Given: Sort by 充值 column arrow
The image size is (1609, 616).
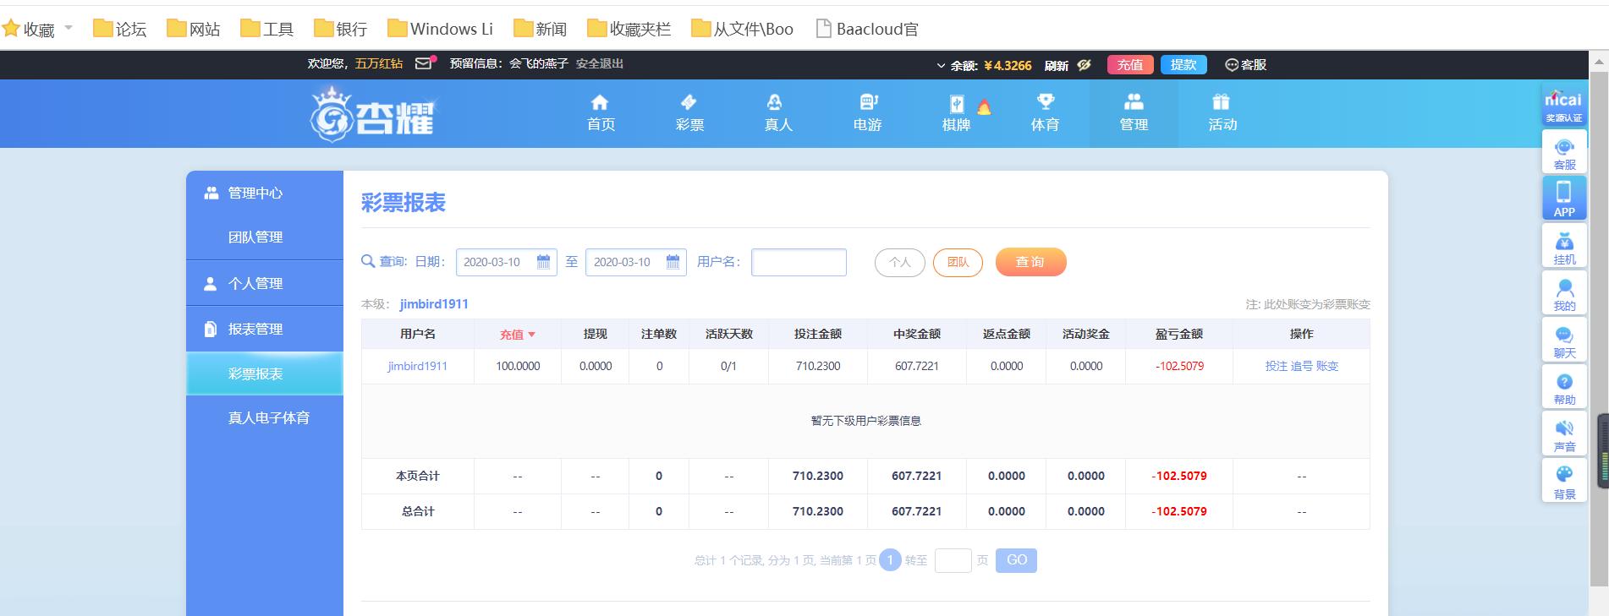Looking at the screenshot, I should coord(531,335).
